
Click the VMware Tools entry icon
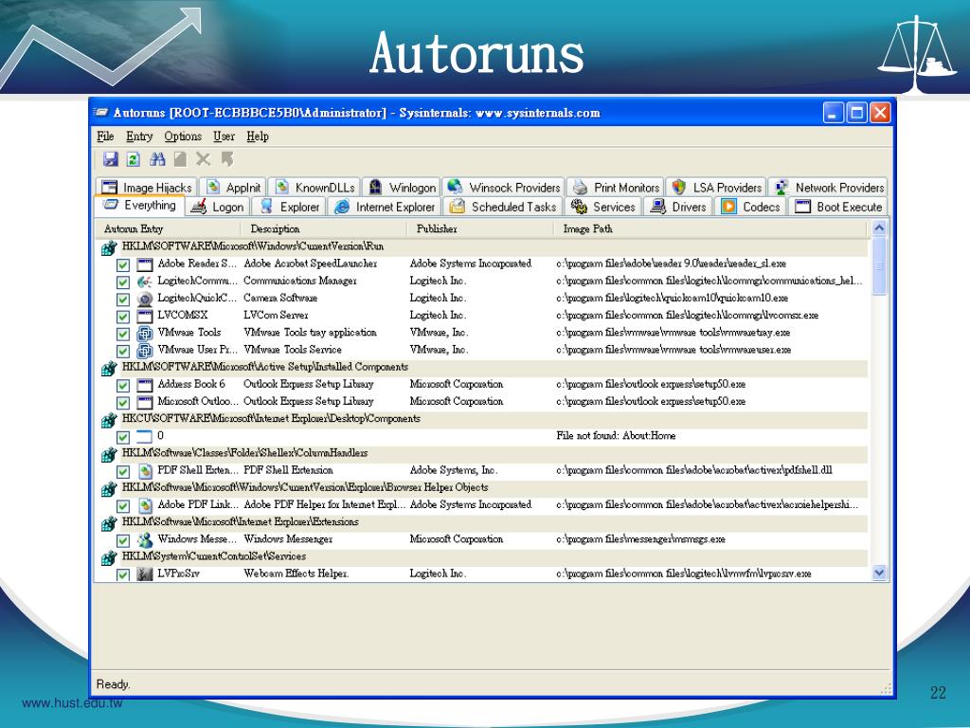[145, 335]
